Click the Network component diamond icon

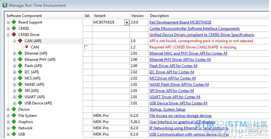click(14, 128)
